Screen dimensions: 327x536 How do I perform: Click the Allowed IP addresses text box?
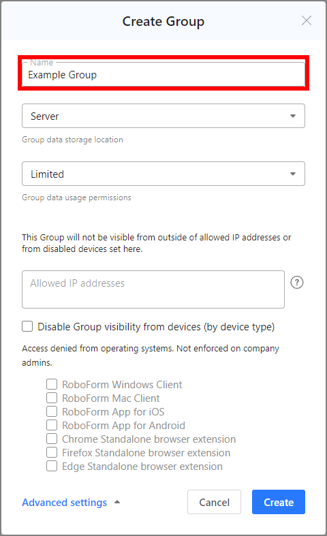point(153,289)
